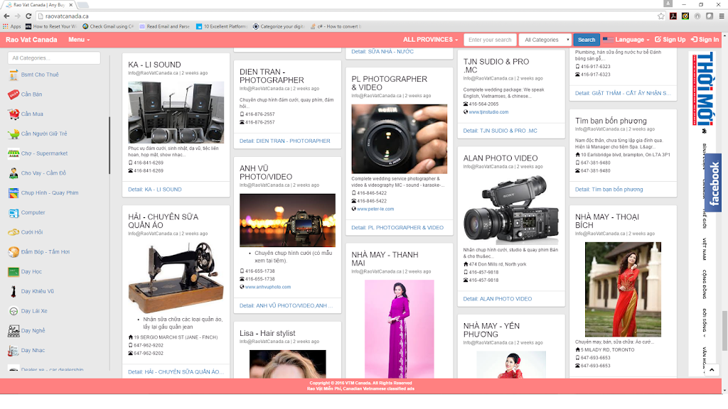This screenshot has width=728, height=409.
Task: Open 'Categorize your digit' bookmark
Action: click(x=279, y=26)
